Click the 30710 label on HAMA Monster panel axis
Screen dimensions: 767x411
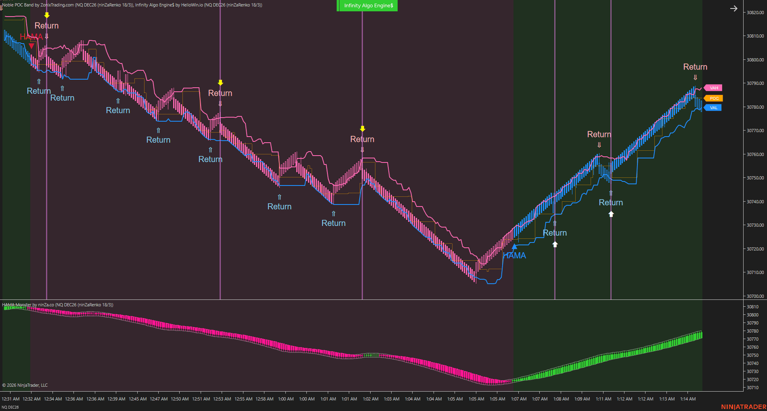[x=752, y=388]
